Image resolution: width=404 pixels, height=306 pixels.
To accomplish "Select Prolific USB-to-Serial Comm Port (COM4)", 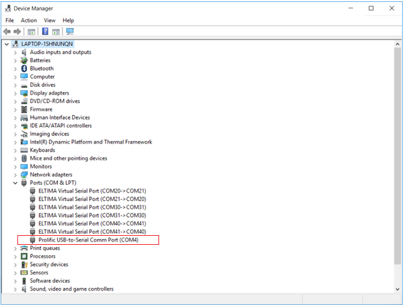I will pos(88,240).
